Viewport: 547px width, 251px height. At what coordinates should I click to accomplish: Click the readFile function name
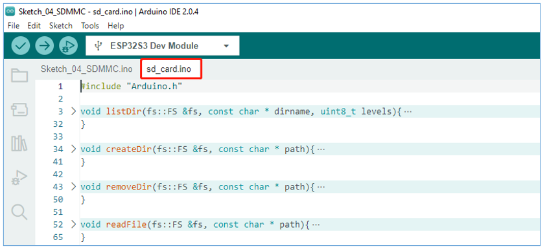click(126, 224)
